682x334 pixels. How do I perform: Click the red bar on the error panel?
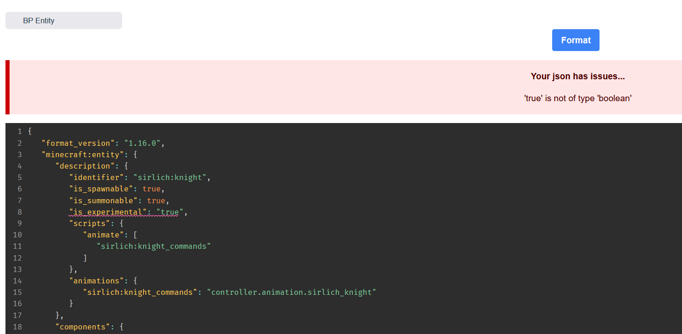(x=7, y=87)
